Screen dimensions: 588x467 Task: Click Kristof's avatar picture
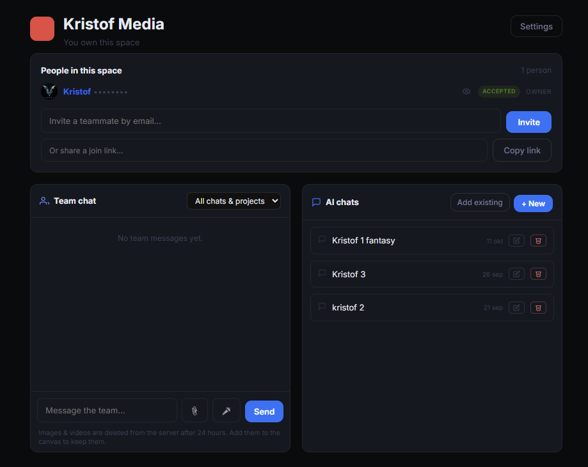49,91
